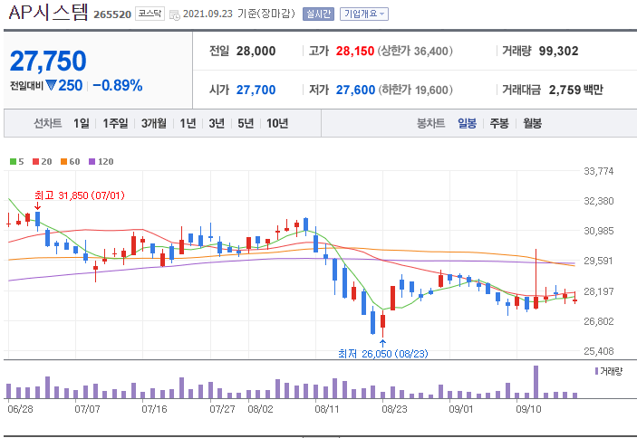Click the 코스닥 market badge

(150, 14)
